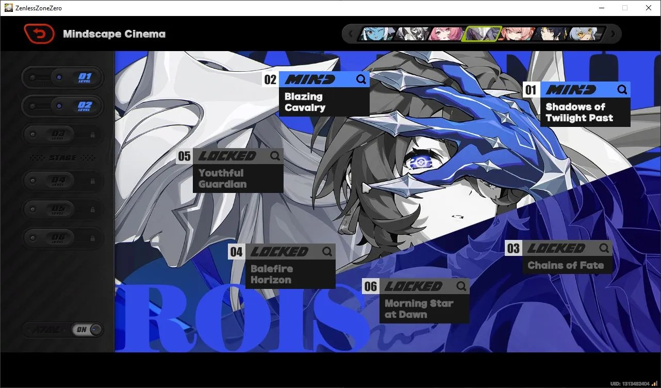The width and height of the screenshot is (661, 388).
Task: Show previous characters with the left arrow
Action: pos(351,34)
